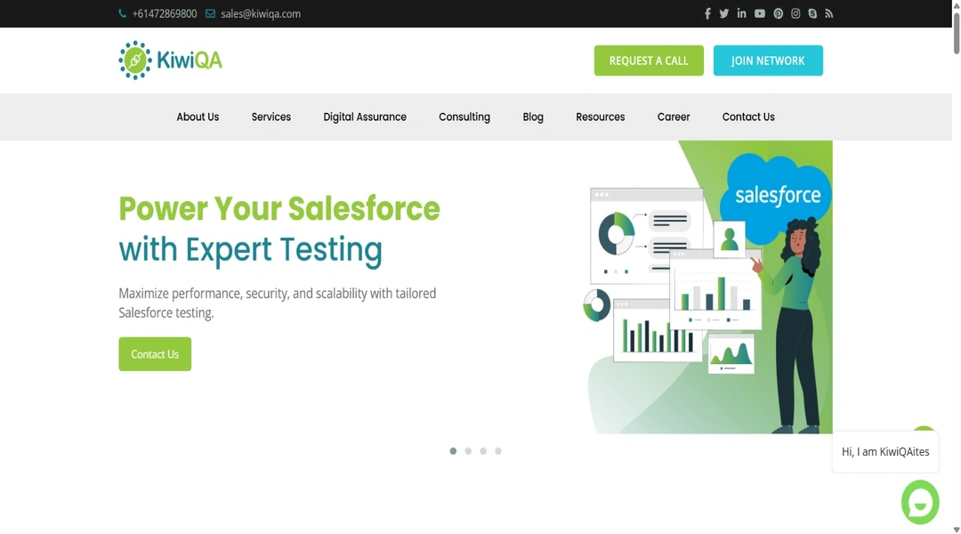Screen dimensions: 961x534
Task: Open the Resources dropdown
Action: click(x=600, y=117)
